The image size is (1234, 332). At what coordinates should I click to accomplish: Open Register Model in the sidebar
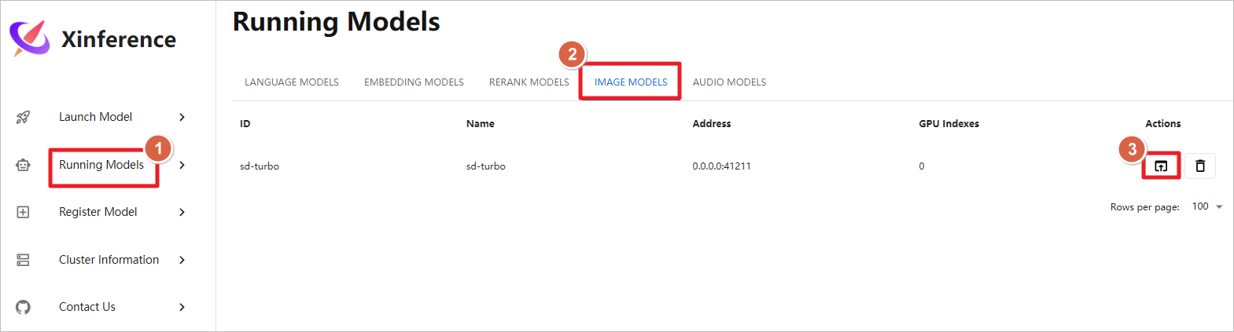click(x=98, y=212)
